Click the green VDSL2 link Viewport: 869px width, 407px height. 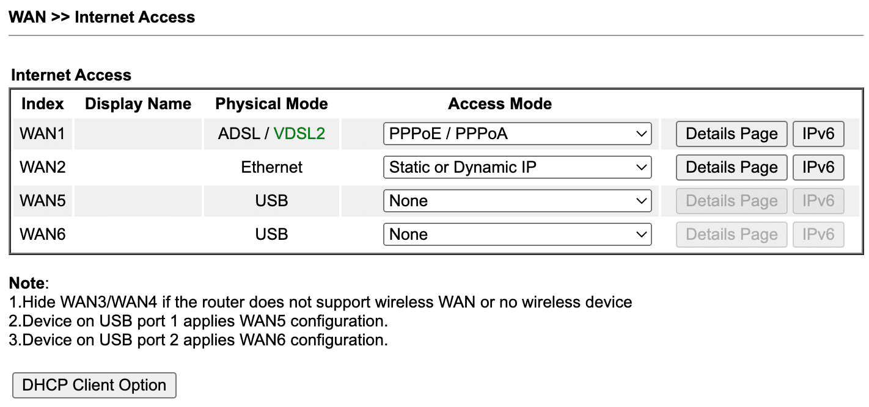[x=299, y=134]
